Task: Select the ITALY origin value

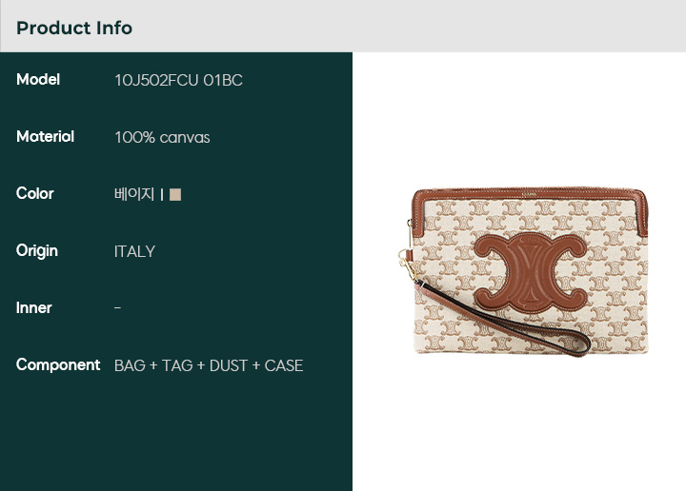Action: (x=134, y=251)
